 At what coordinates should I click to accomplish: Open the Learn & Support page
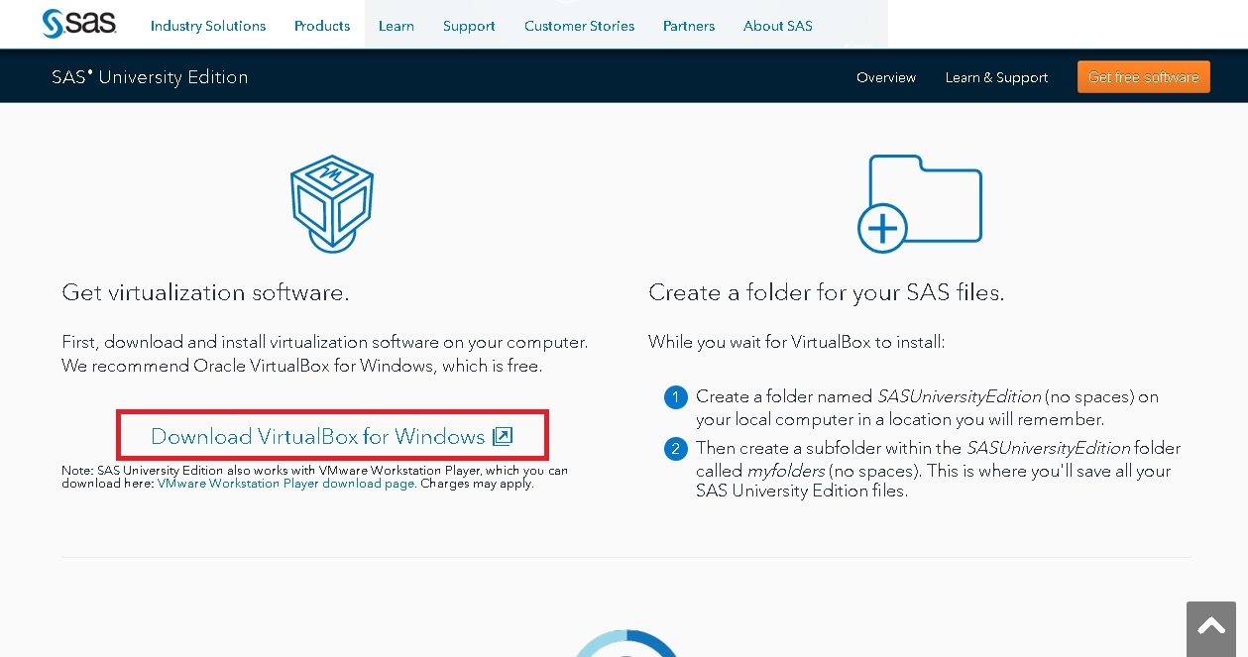996,77
